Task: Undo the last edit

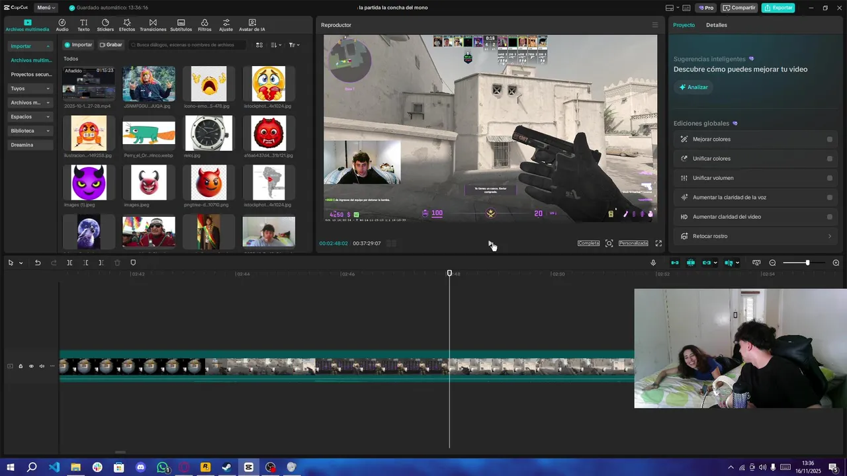Action: 38,263
